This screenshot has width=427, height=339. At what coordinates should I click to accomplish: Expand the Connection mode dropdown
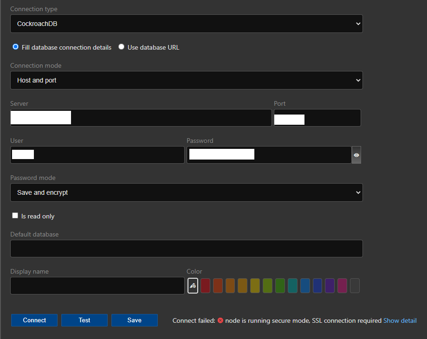click(x=187, y=80)
